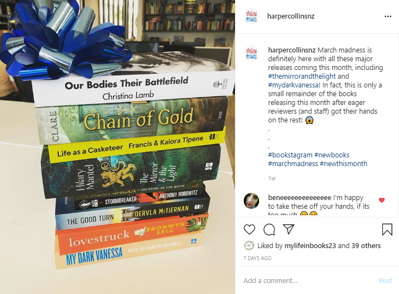Screen dimensions: 399x294
Task: Open comments with the speech bubble icon
Action: (x=269, y=230)
